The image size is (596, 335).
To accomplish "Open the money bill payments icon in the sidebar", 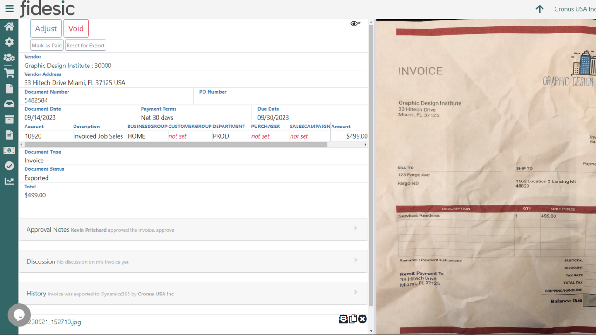I will (x=9, y=150).
